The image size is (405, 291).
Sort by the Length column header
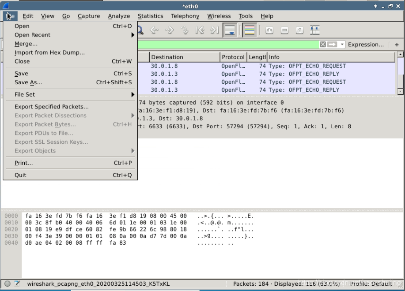(257, 57)
